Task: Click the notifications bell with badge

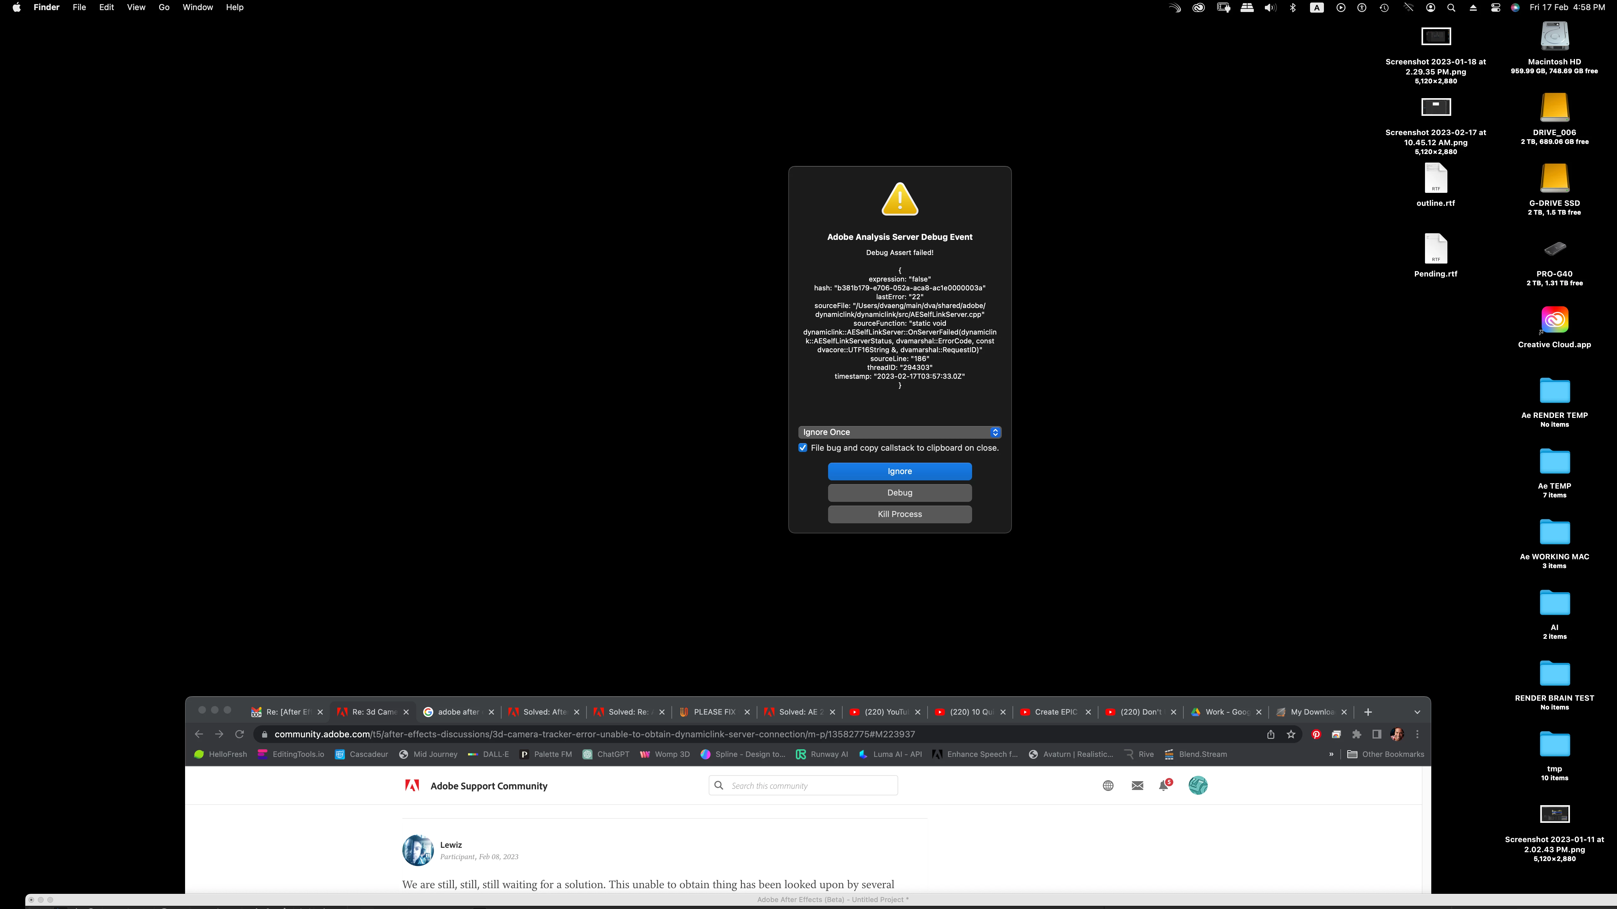Action: pos(1164,785)
